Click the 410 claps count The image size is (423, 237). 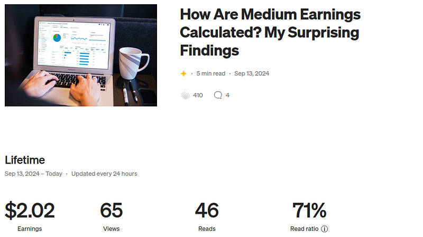pos(198,96)
